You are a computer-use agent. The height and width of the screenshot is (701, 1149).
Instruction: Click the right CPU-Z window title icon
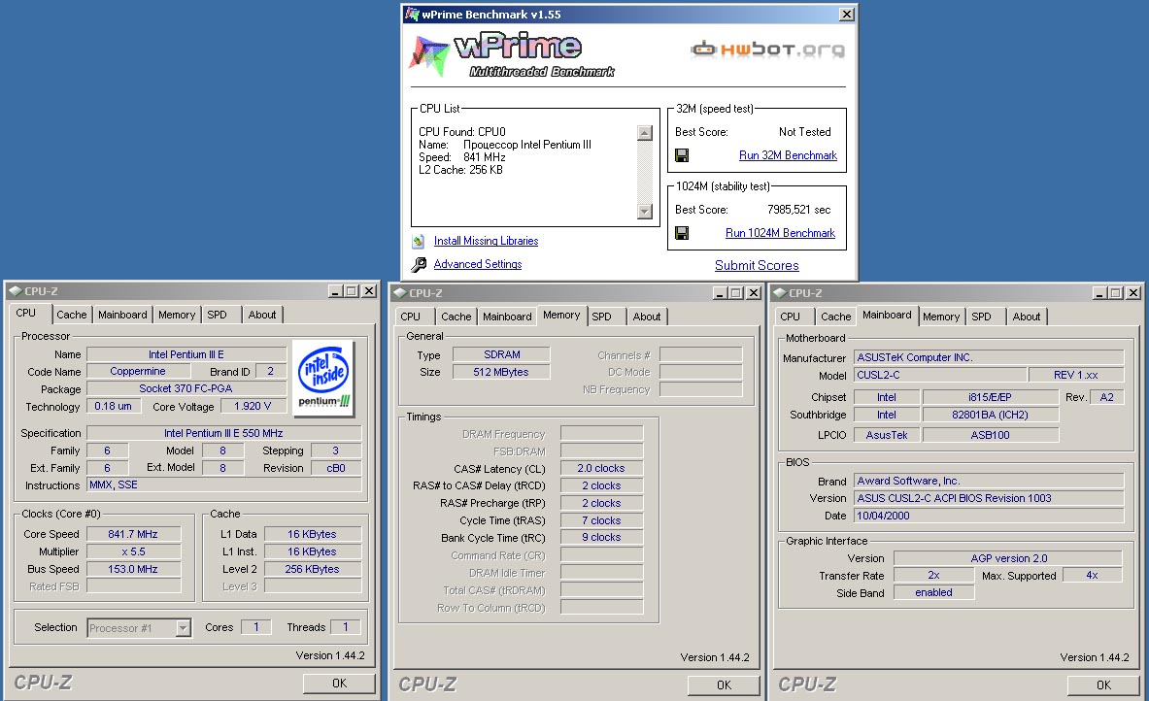coord(779,293)
